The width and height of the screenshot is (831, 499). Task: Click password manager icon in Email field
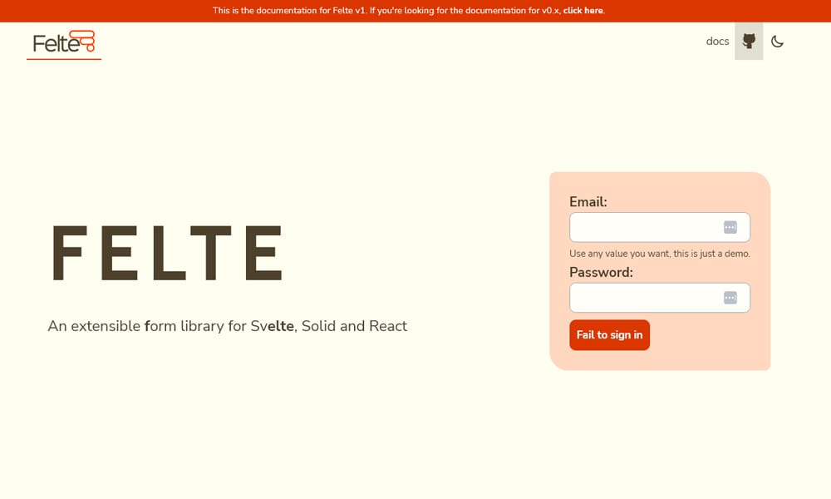730,228
